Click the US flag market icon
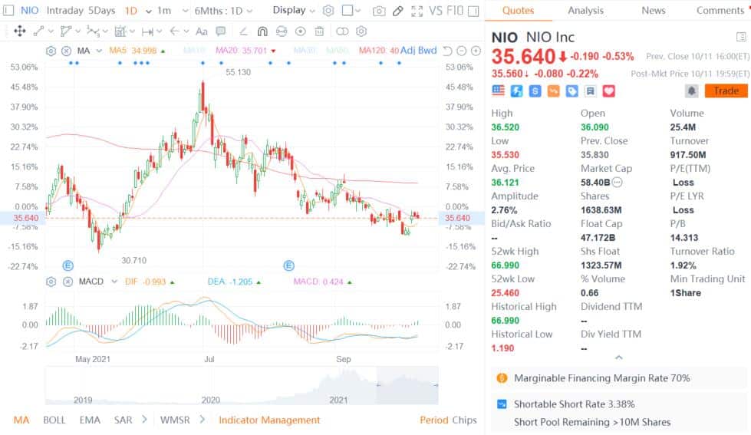The image size is (751, 435). click(x=498, y=91)
